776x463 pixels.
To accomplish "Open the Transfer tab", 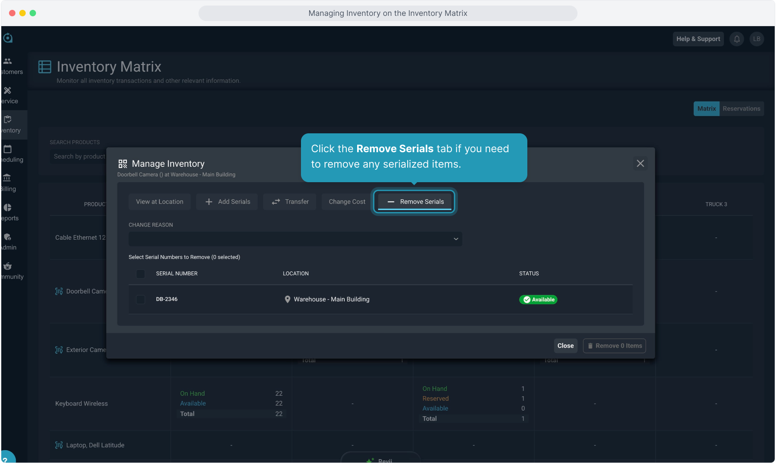I will click(x=290, y=202).
